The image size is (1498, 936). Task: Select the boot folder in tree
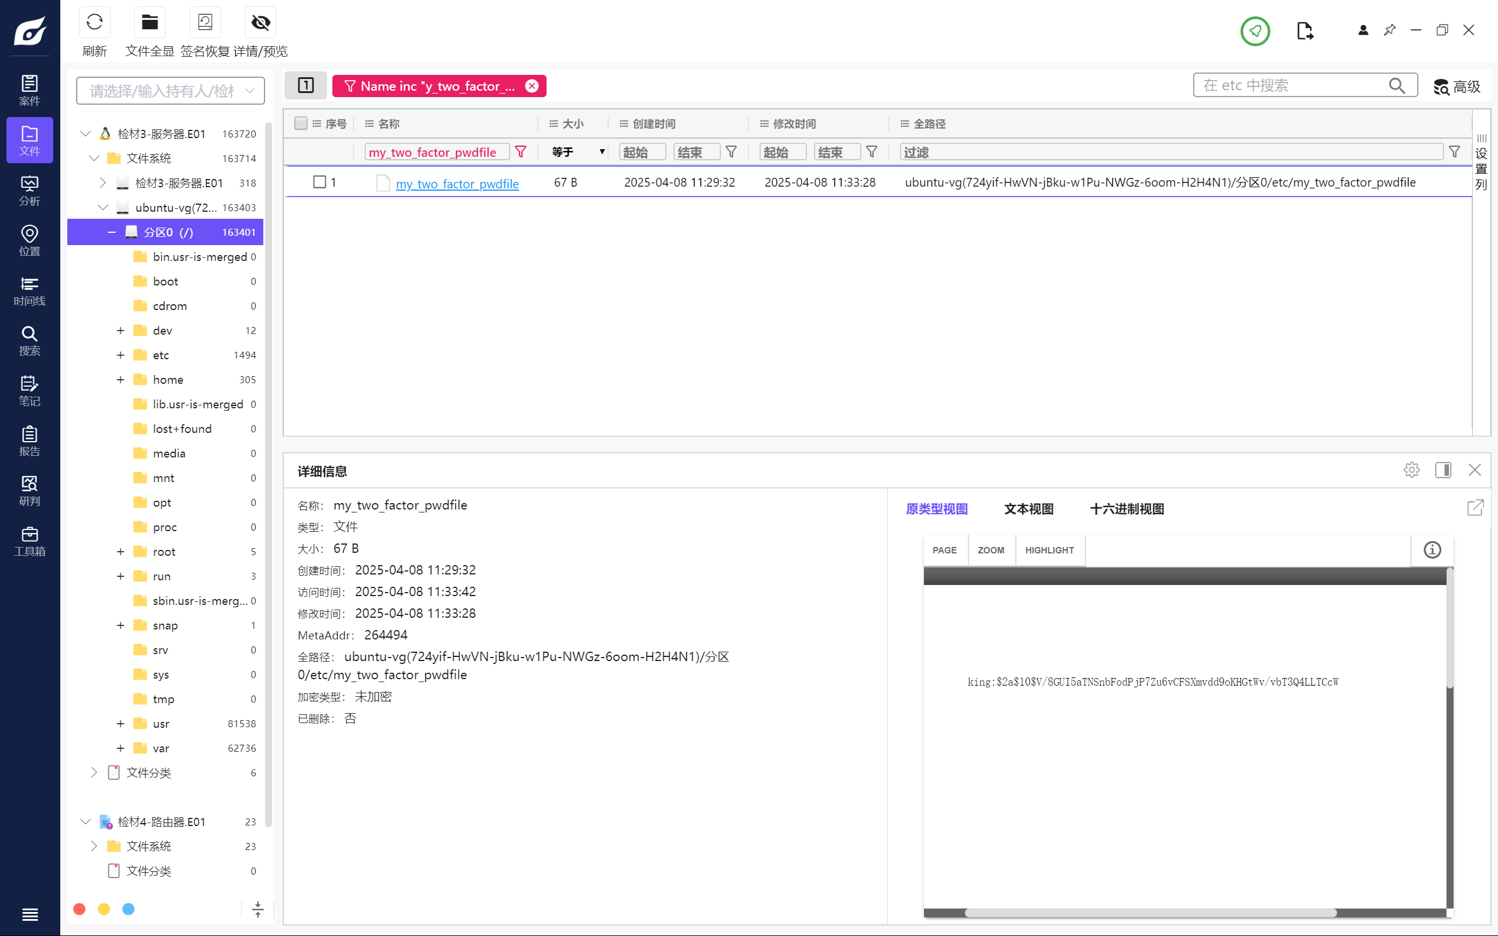coord(165,281)
